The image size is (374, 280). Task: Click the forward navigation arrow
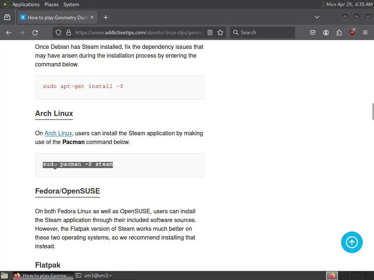pyautogui.click(x=22, y=32)
